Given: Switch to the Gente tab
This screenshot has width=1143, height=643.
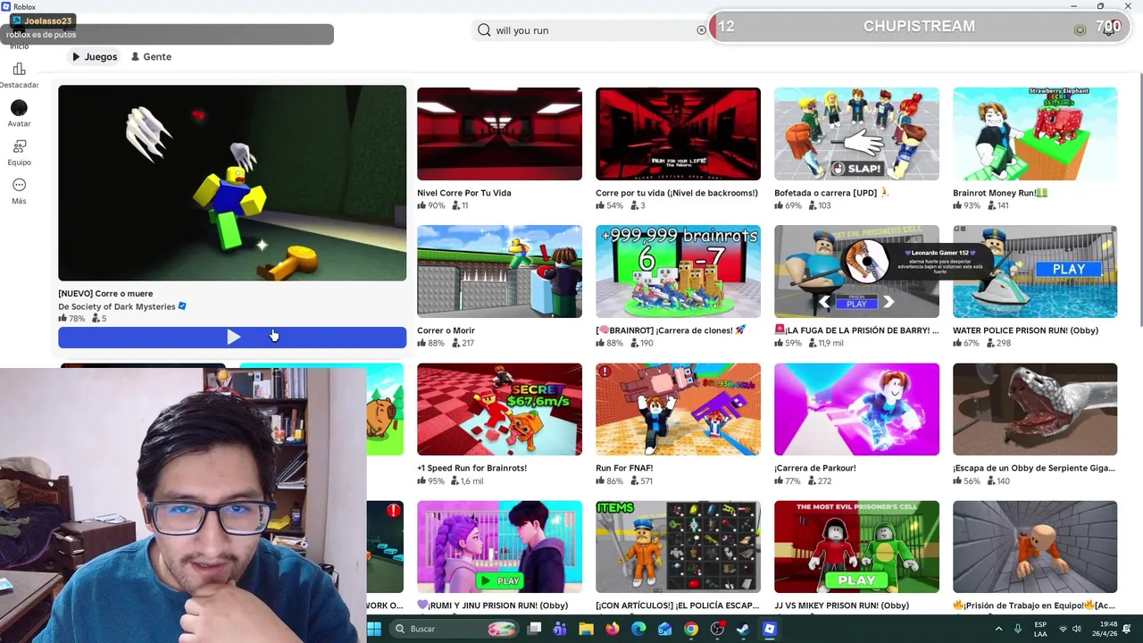Looking at the screenshot, I should coord(151,56).
